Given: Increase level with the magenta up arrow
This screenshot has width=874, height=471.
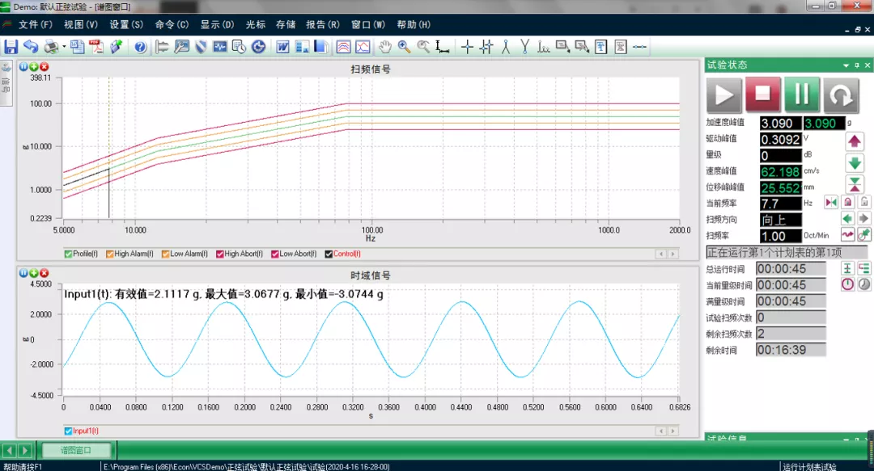Looking at the screenshot, I should point(855,141).
